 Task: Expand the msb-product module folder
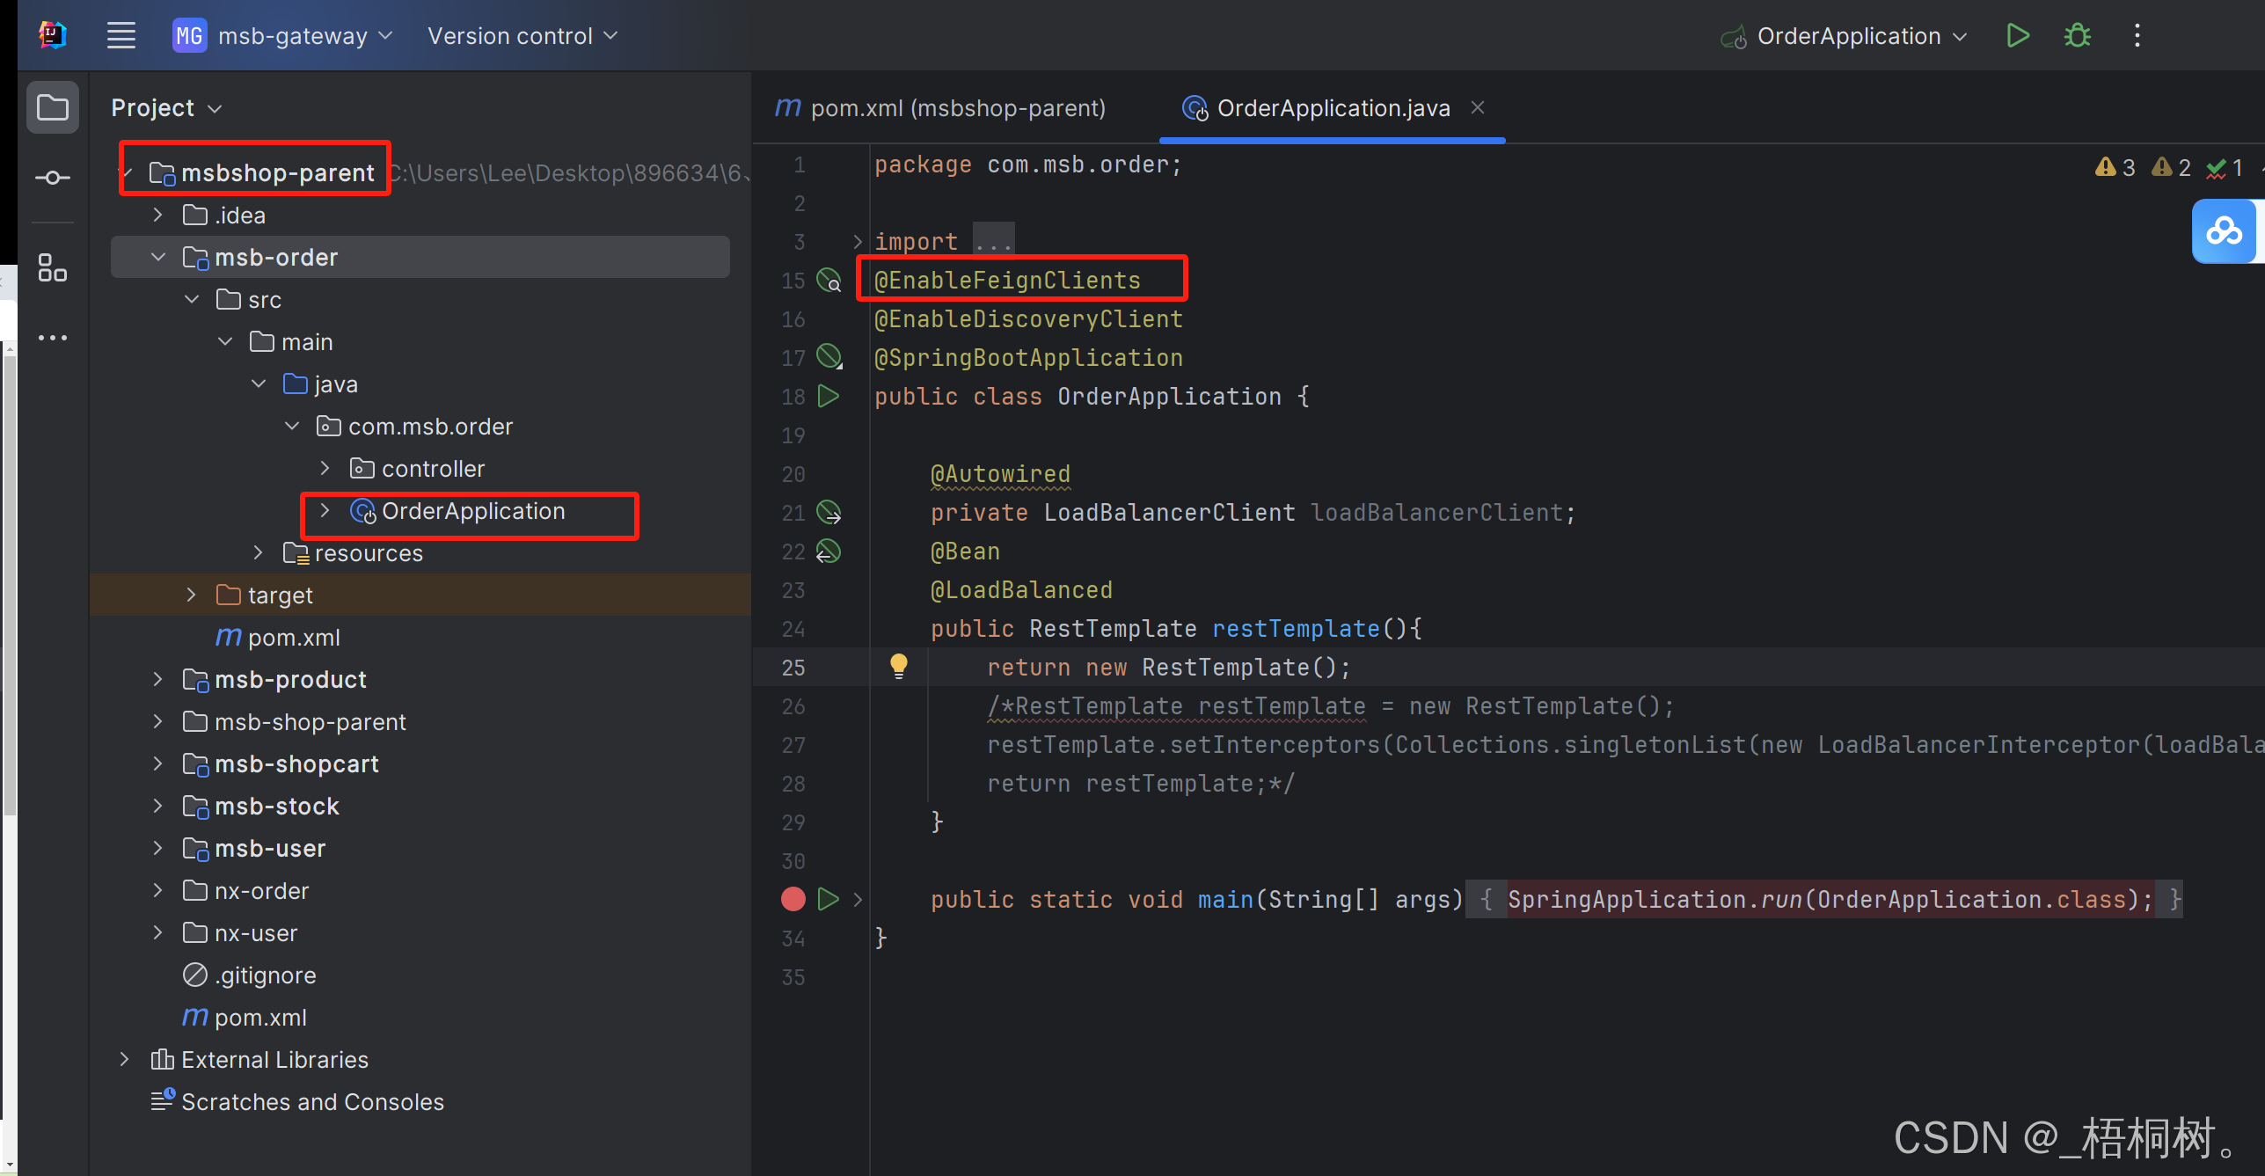point(157,679)
